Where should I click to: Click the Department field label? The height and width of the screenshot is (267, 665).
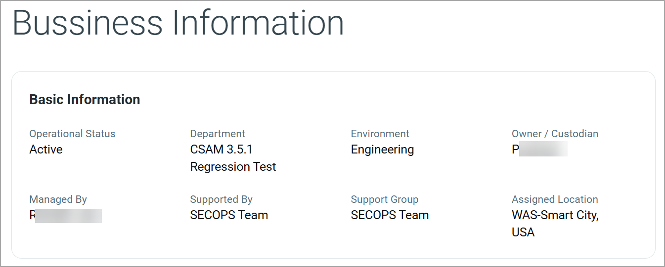(218, 134)
